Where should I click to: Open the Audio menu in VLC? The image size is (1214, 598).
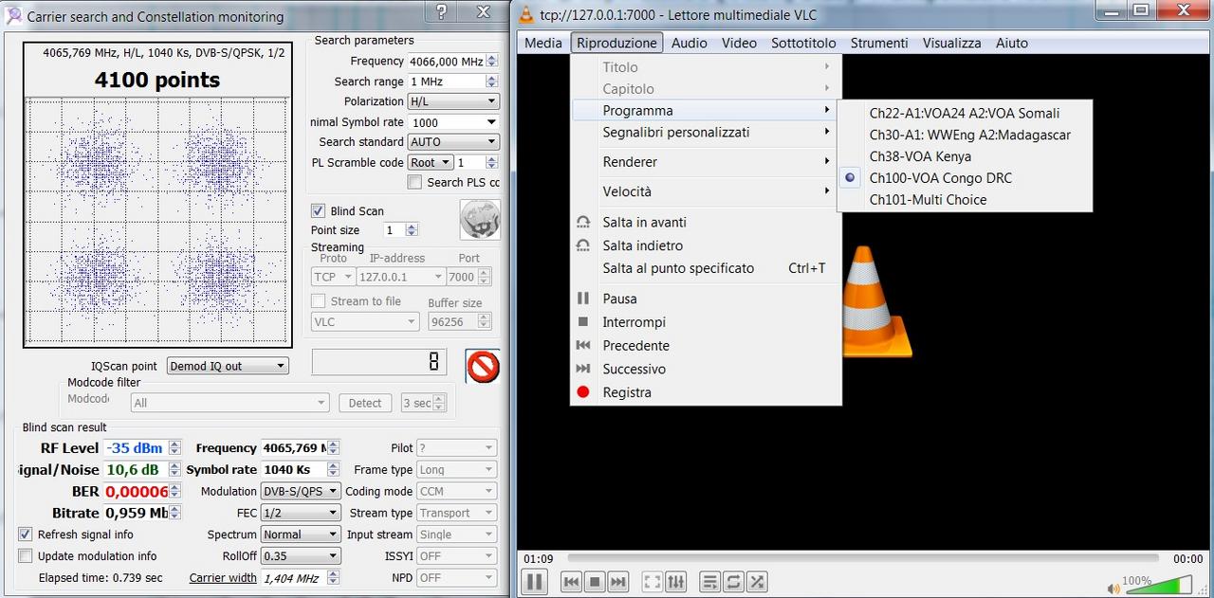click(690, 43)
